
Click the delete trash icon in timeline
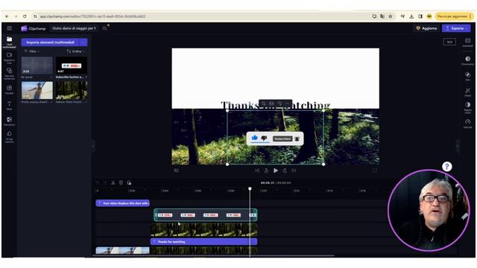pyautogui.click(x=121, y=182)
